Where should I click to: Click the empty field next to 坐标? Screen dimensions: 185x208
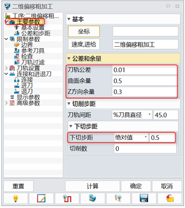145,31
